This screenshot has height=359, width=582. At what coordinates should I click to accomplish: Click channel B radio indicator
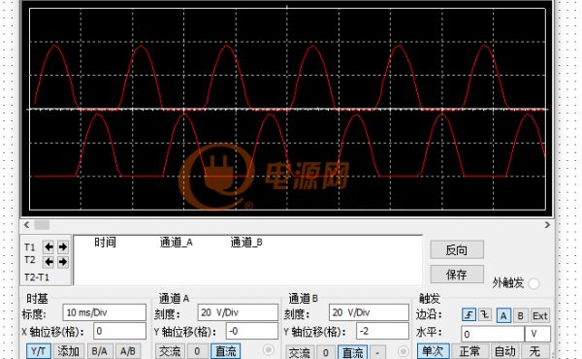[403, 351]
